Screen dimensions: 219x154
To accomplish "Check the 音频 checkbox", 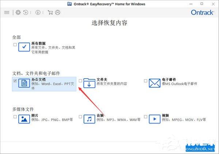I will [x=80, y=117].
